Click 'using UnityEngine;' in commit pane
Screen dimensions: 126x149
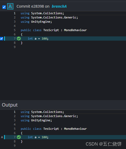click(36, 22)
